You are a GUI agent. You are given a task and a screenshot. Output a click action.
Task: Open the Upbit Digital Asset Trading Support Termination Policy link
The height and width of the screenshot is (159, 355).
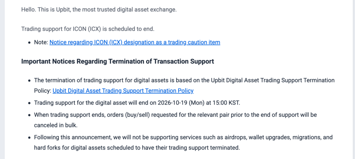pos(123,91)
